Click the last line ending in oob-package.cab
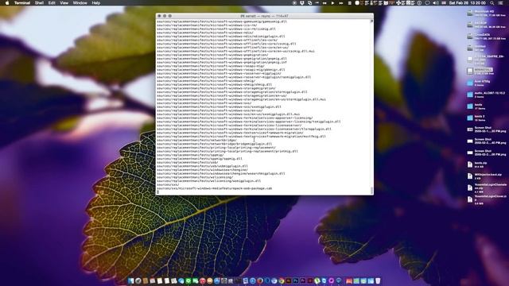This screenshot has width=509, height=286. click(x=215, y=188)
